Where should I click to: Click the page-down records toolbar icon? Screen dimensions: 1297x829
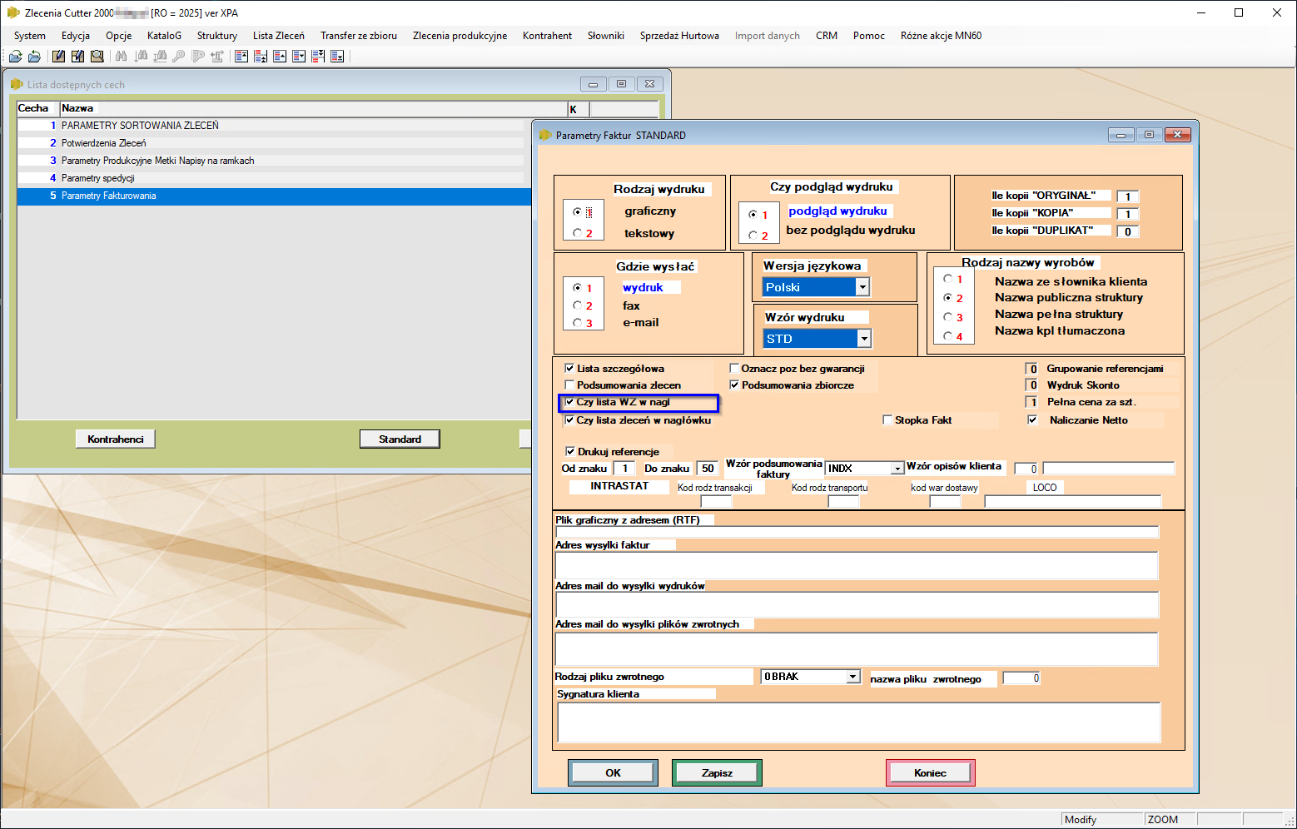click(x=318, y=57)
